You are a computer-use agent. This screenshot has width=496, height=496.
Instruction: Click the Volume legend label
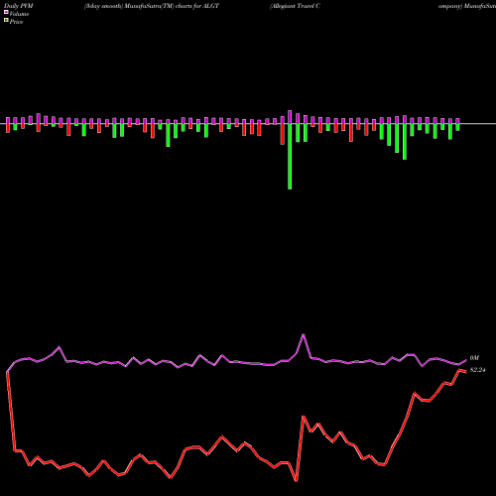click(19, 14)
